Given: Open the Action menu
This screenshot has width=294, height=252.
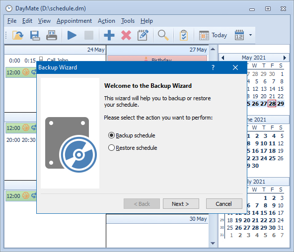Looking at the screenshot, I should [106, 21].
